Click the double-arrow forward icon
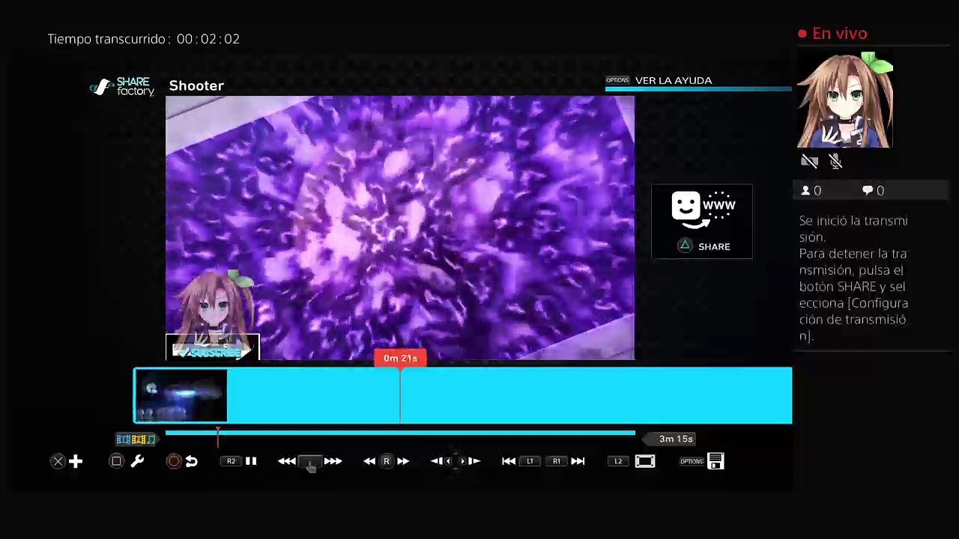 [x=403, y=461]
